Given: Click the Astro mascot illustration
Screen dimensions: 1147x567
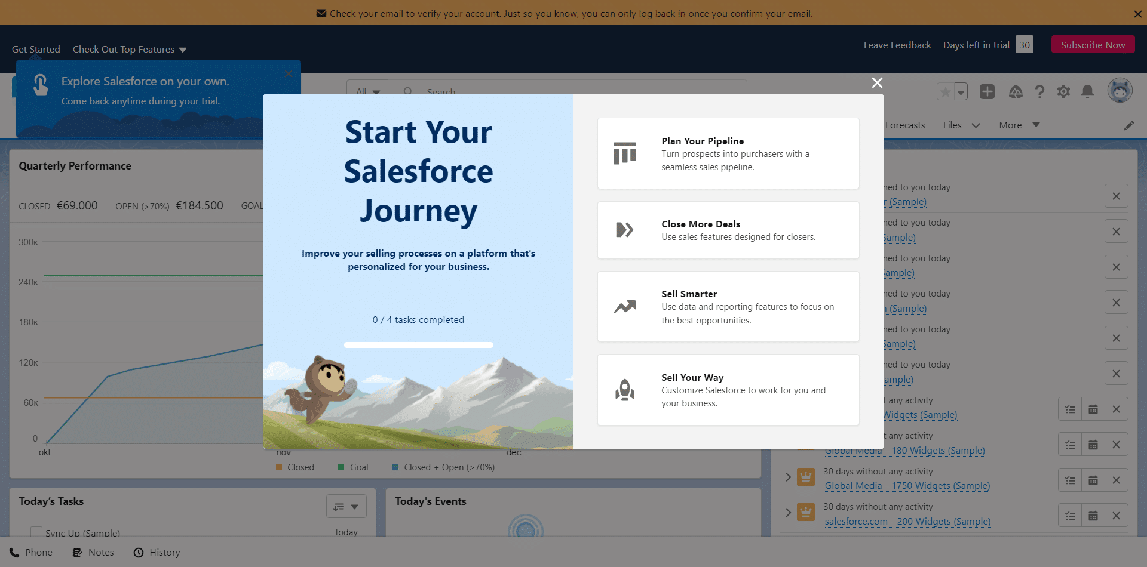Looking at the screenshot, I should tap(320, 390).
